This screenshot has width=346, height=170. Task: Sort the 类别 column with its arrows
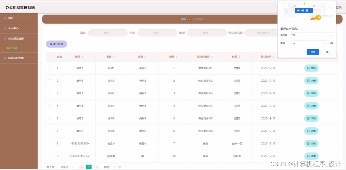145,57
